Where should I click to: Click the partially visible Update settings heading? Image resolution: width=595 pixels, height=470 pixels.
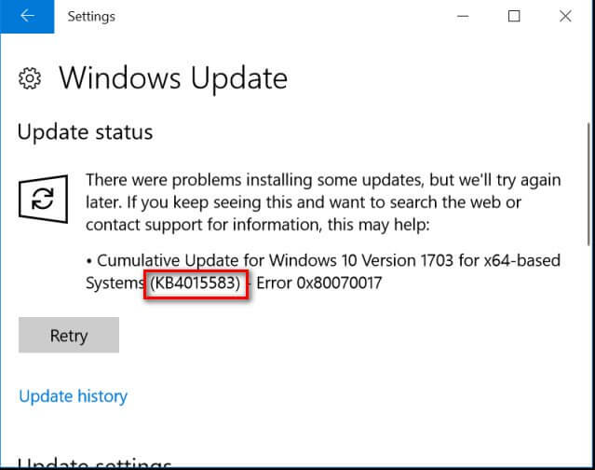[94, 463]
